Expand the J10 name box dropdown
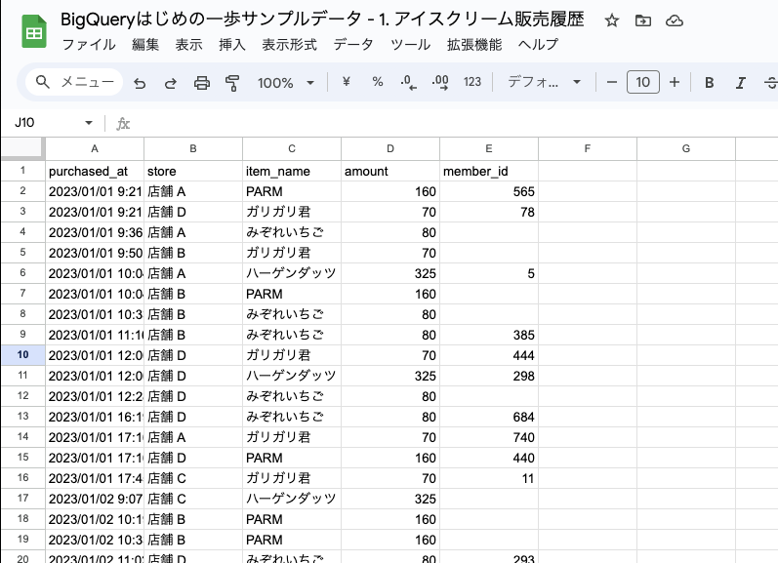The height and width of the screenshot is (563, 778). [89, 123]
